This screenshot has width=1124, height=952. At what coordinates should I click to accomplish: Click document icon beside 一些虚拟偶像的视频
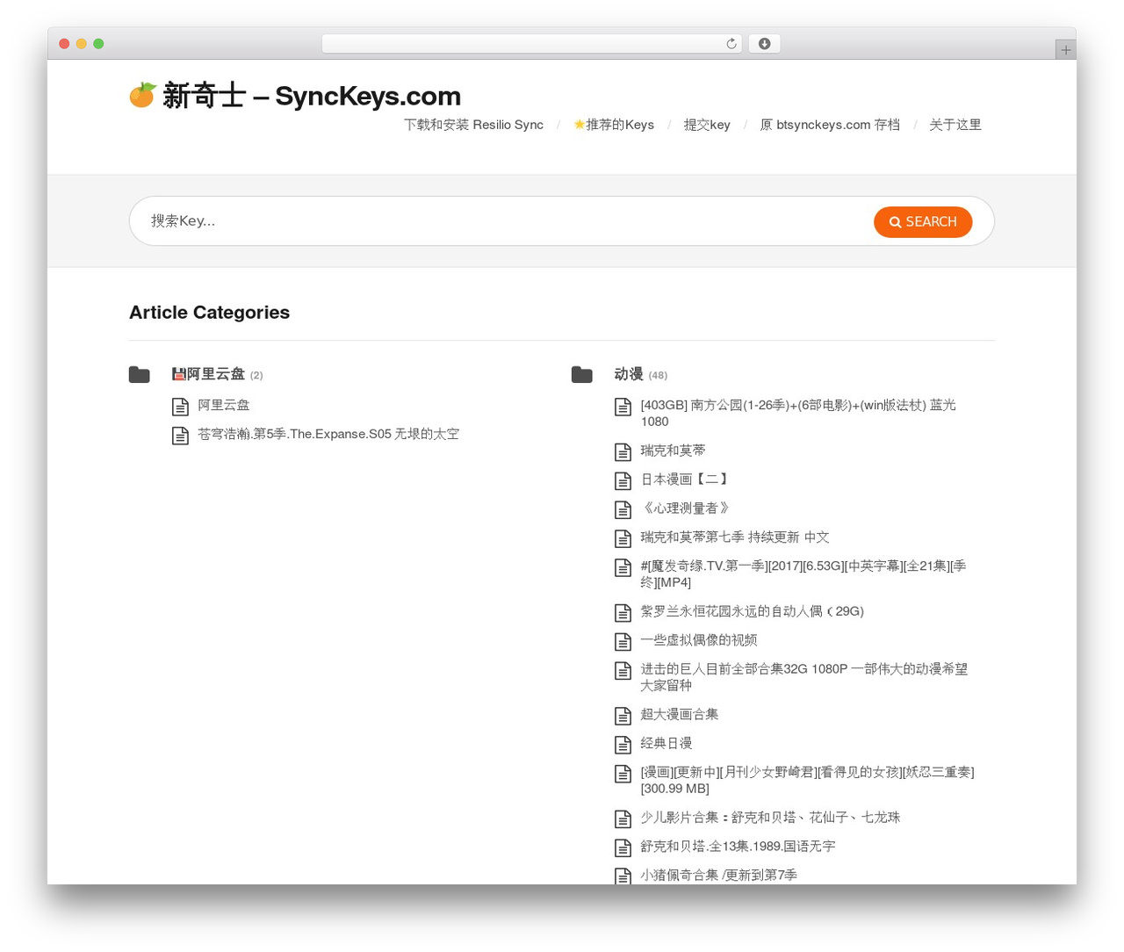(623, 642)
